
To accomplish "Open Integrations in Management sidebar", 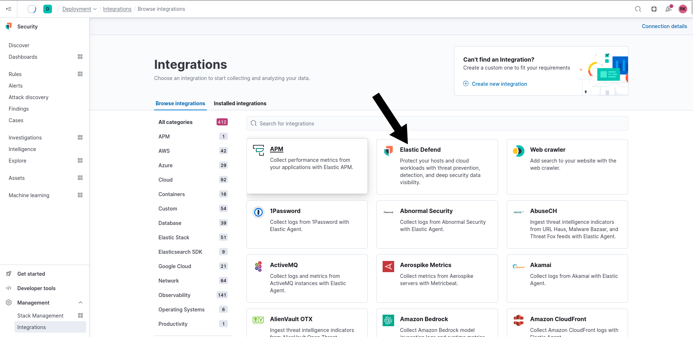I will pos(50,327).
